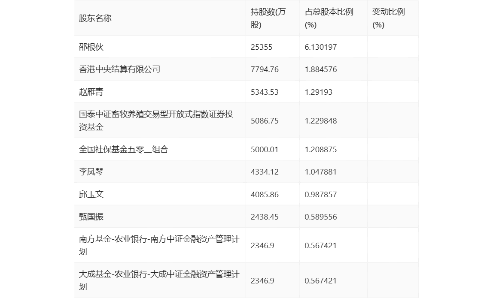Viewport: 493px width, 298px height.
Task: Select 2346.9 in the 大成基金 row
Action: click(262, 281)
